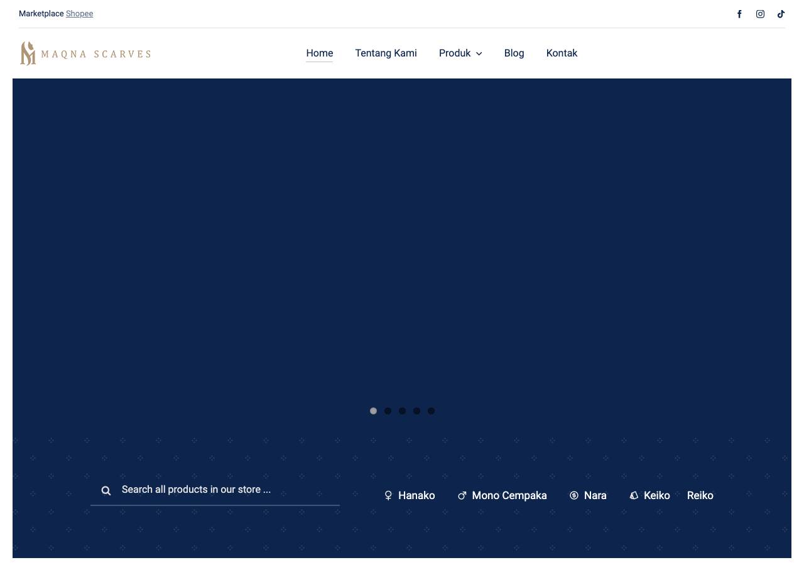
Task: Open the TikTok social icon
Action: pos(781,14)
